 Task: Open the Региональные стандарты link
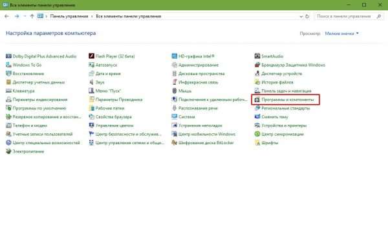(x=286, y=108)
